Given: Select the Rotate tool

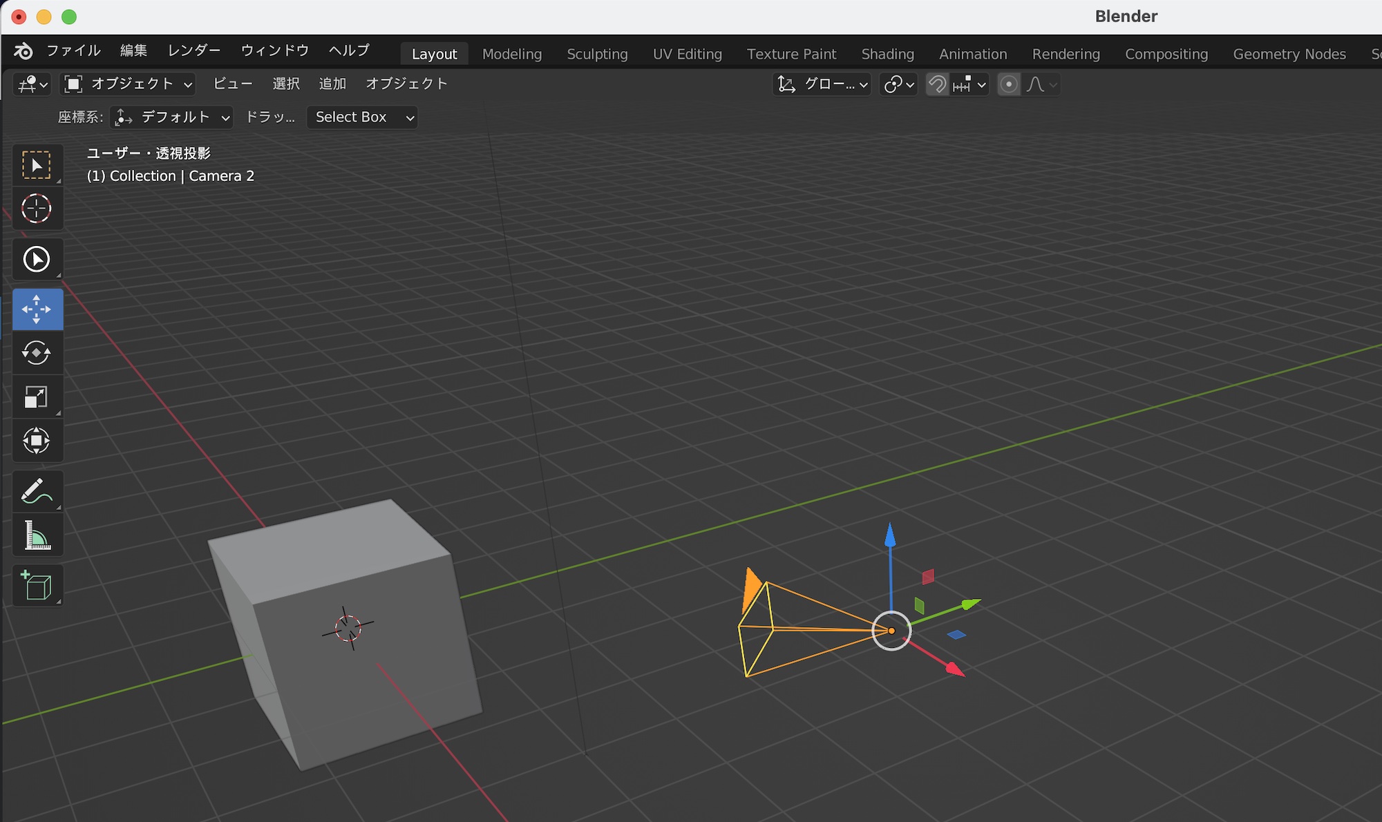Looking at the screenshot, I should pyautogui.click(x=37, y=353).
